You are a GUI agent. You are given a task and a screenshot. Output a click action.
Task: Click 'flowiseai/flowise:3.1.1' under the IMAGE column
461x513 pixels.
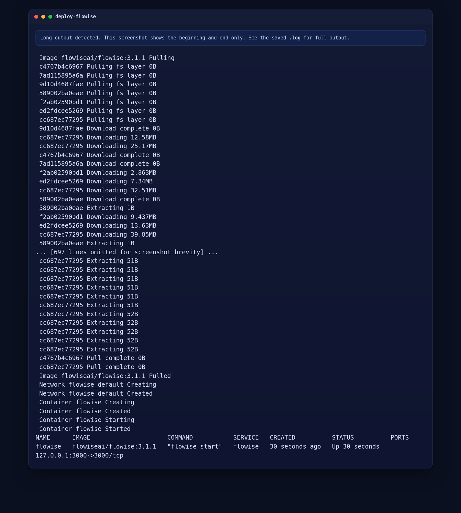[x=114, y=447]
